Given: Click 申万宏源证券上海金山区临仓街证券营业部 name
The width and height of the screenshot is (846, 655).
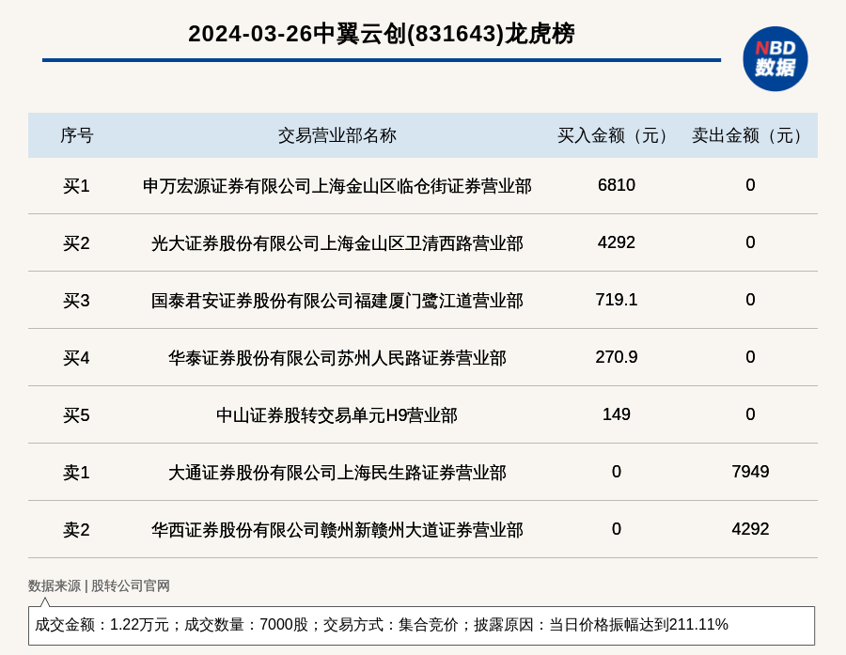Looking at the screenshot, I should click(x=337, y=186).
